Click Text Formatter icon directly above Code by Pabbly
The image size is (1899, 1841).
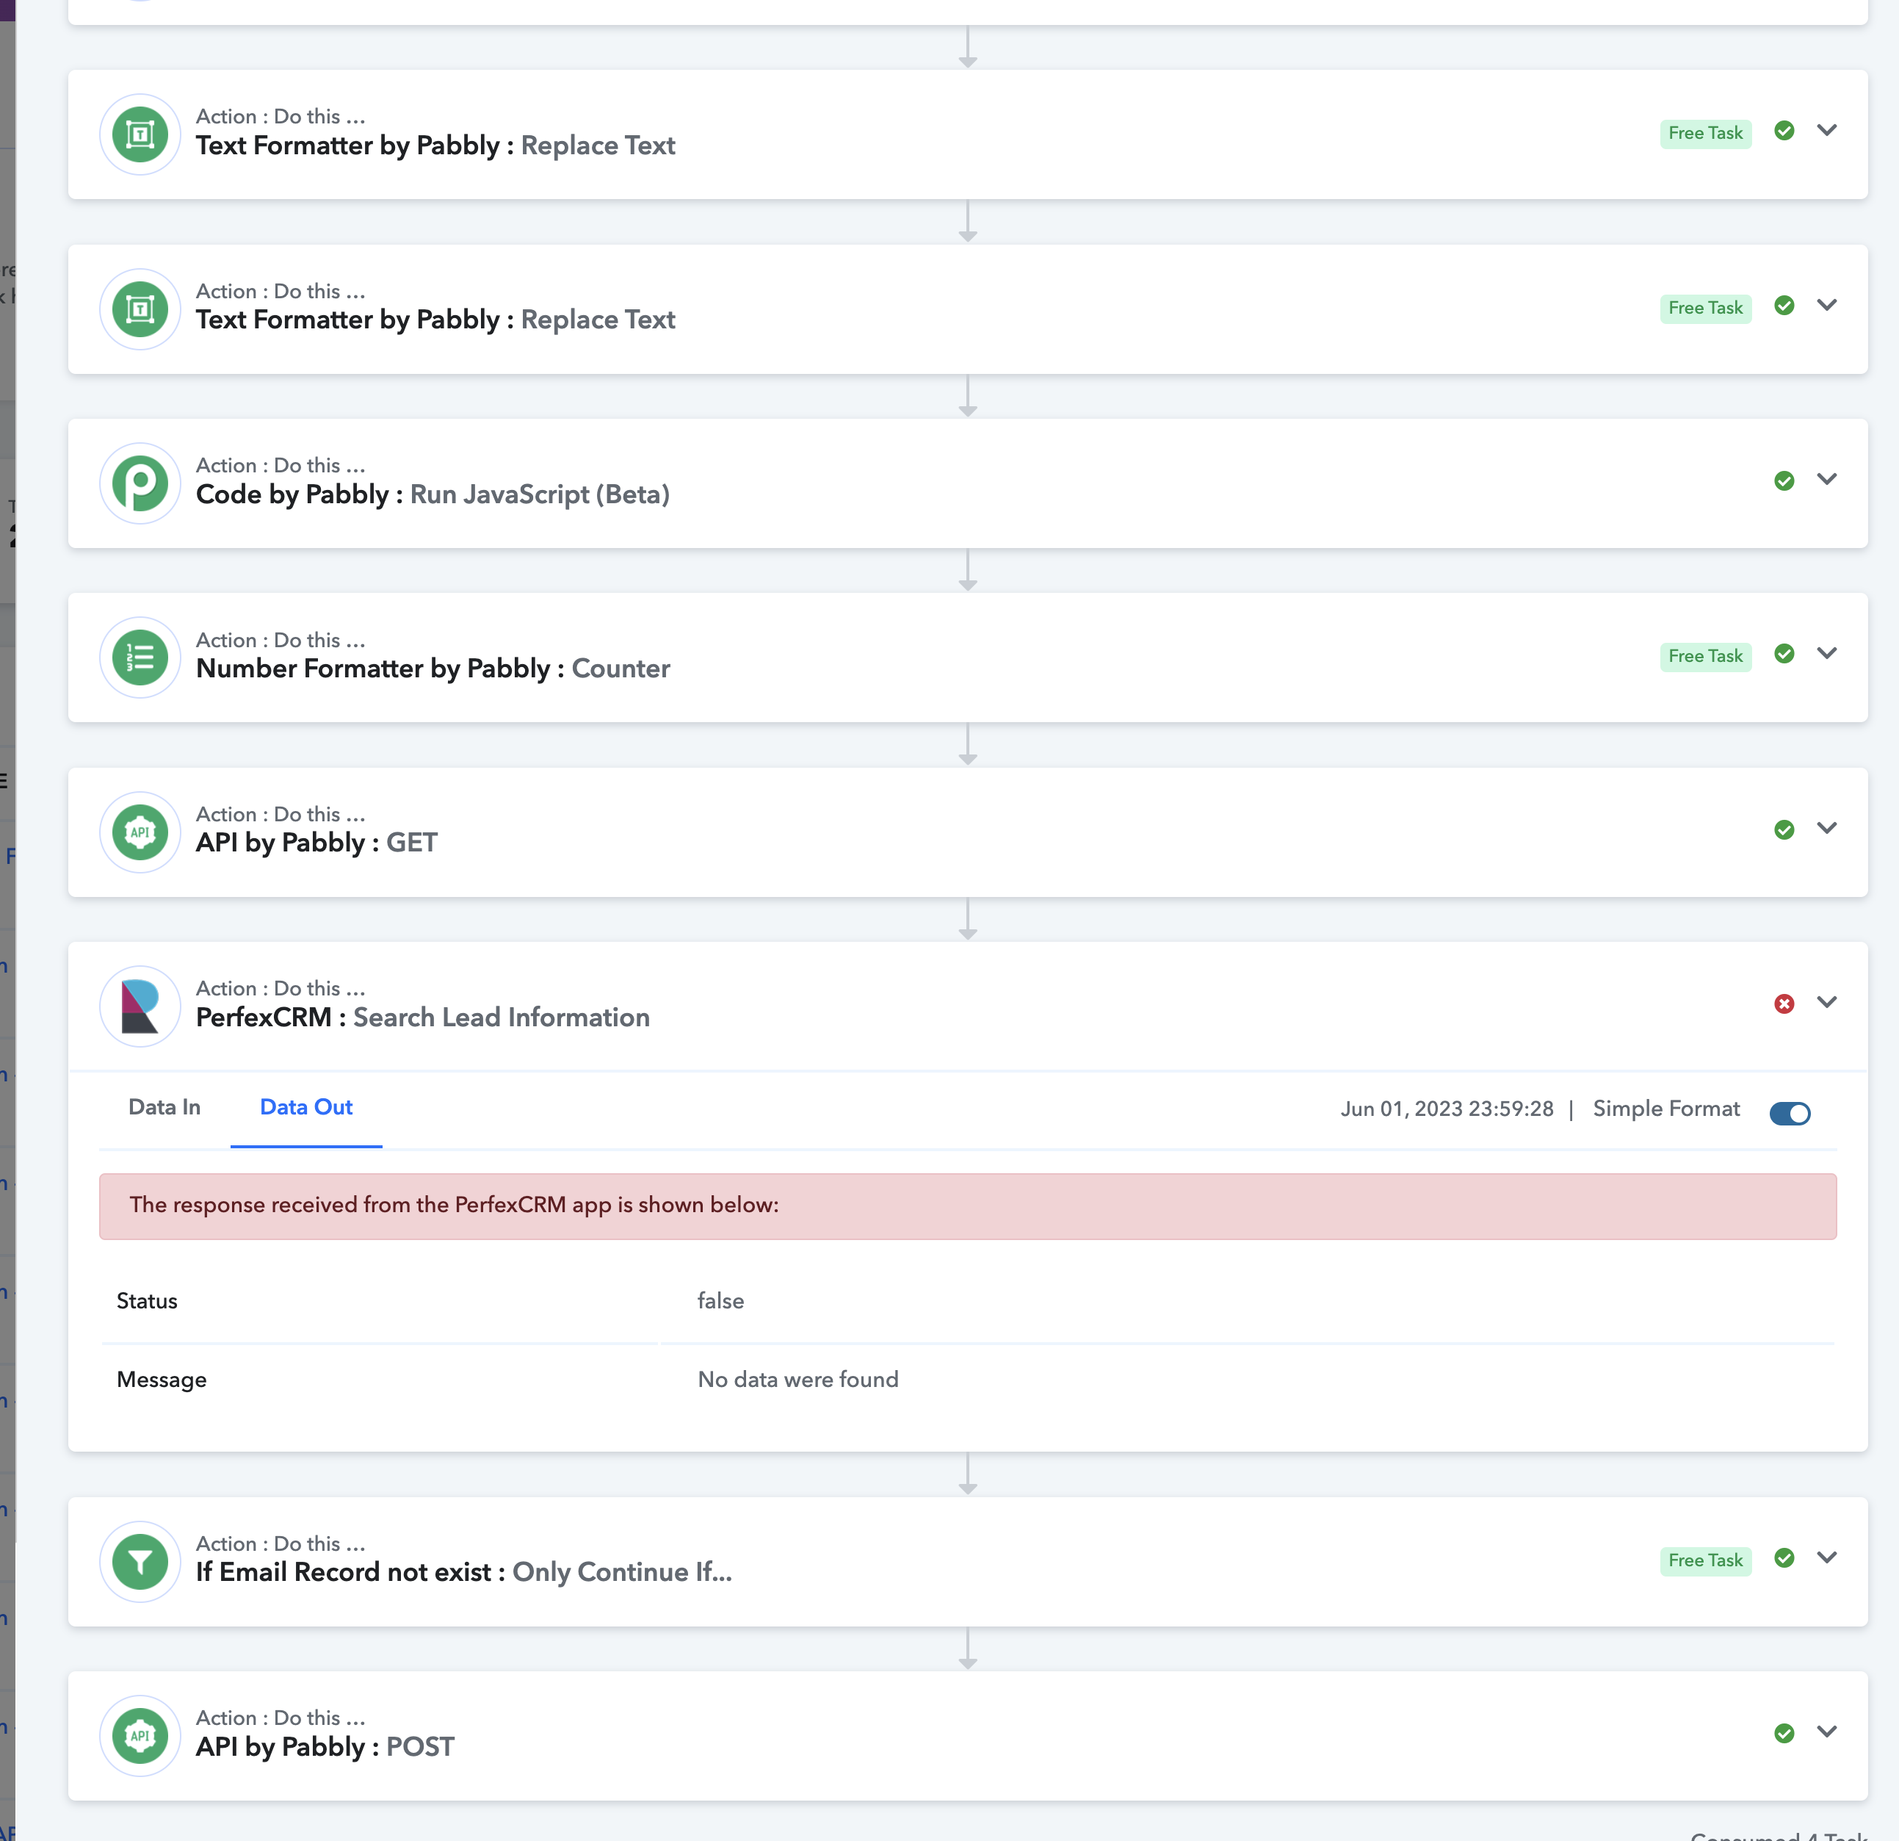(x=140, y=309)
